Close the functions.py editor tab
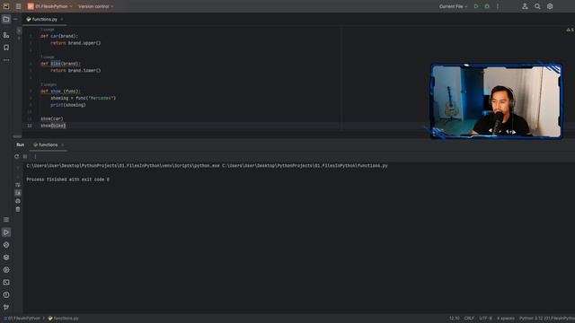575x323 pixels. tap(62, 19)
